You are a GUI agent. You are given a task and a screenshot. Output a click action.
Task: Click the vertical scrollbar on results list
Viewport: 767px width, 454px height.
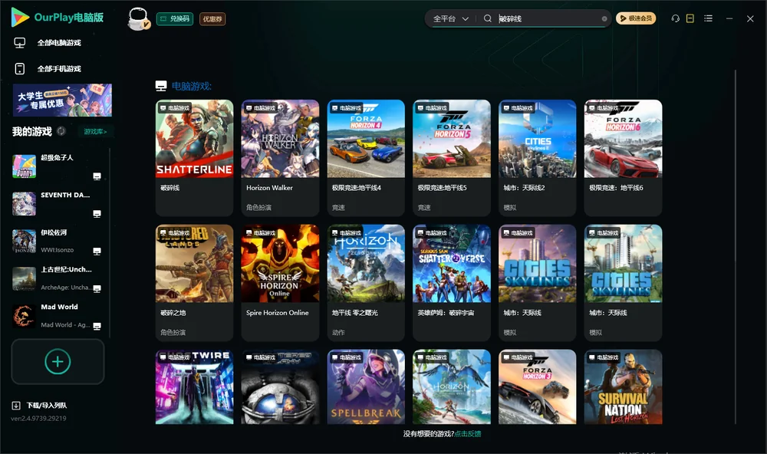pyautogui.click(x=736, y=247)
